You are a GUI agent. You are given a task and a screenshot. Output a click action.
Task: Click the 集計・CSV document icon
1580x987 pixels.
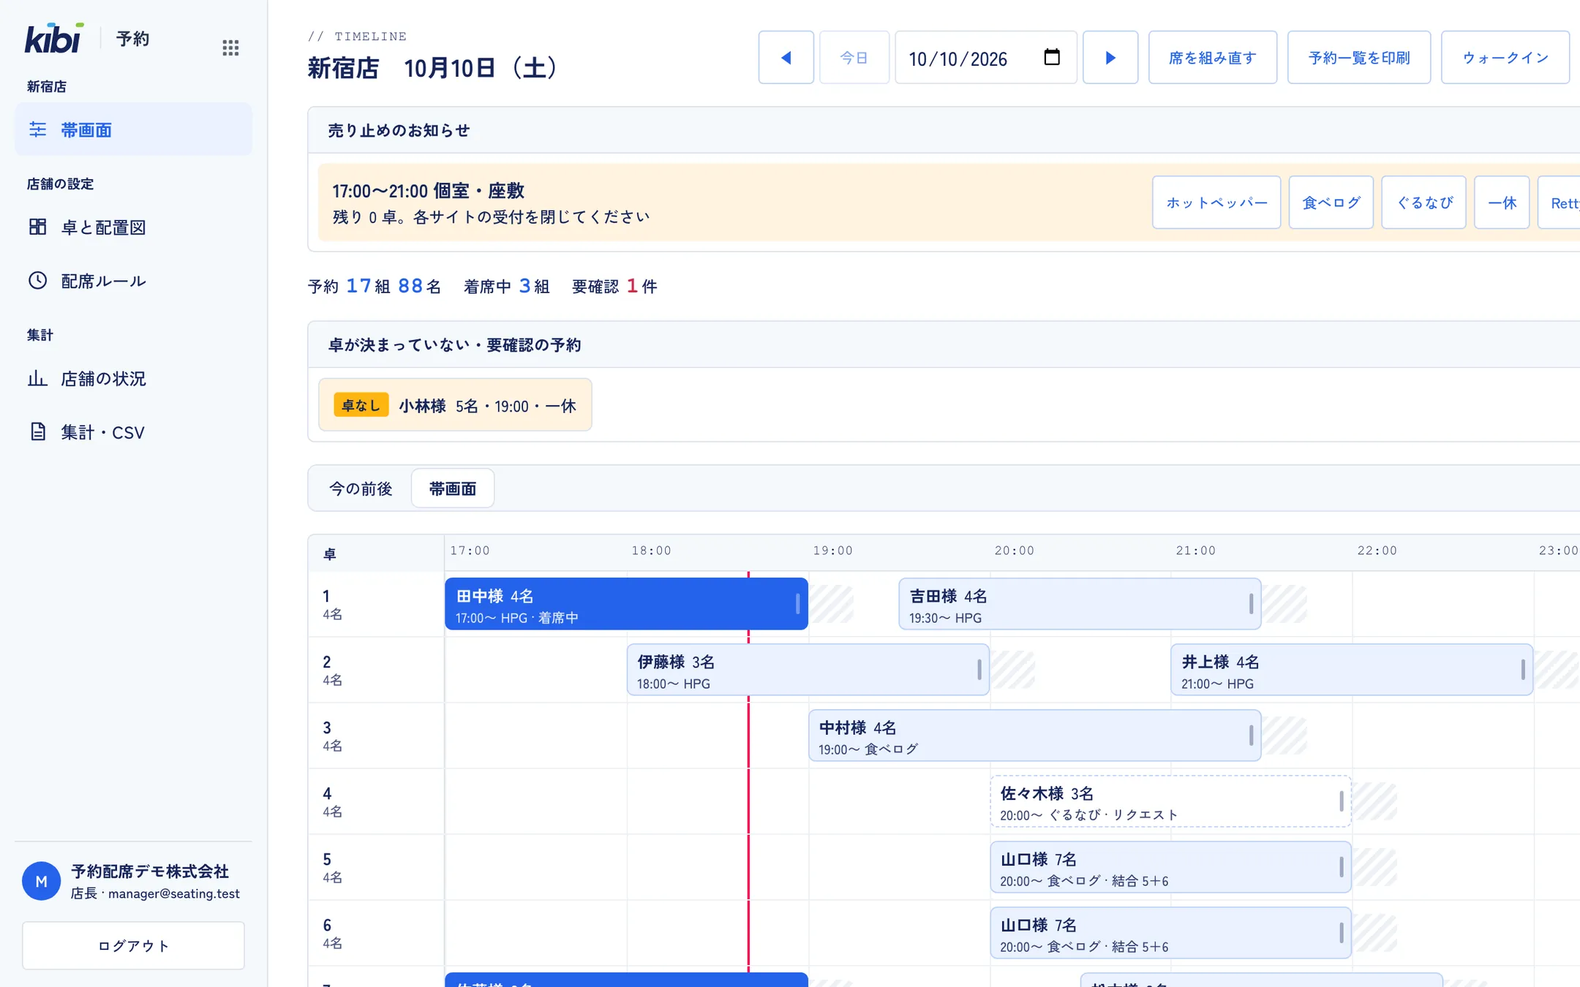pos(37,431)
